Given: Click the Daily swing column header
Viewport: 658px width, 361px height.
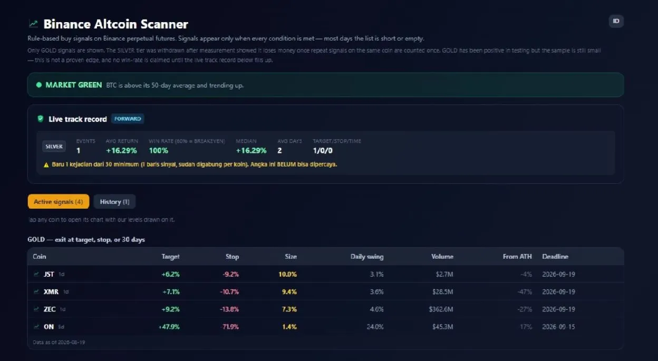Looking at the screenshot, I should (x=367, y=257).
